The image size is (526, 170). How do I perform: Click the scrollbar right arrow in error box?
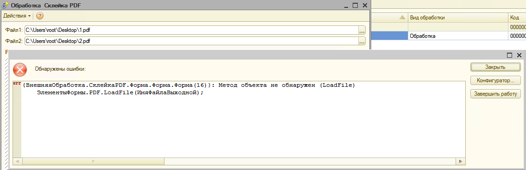[461, 161]
